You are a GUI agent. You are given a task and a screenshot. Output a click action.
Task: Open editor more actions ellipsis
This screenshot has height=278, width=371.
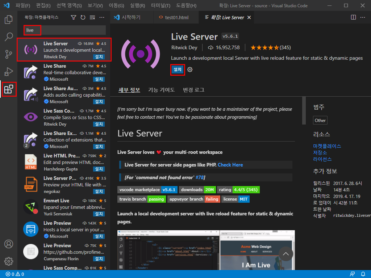click(x=362, y=17)
